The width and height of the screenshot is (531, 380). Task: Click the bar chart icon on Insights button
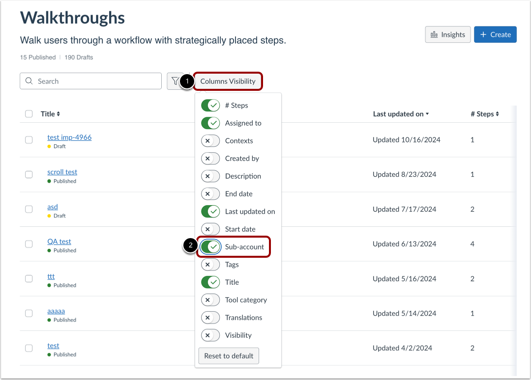435,34
